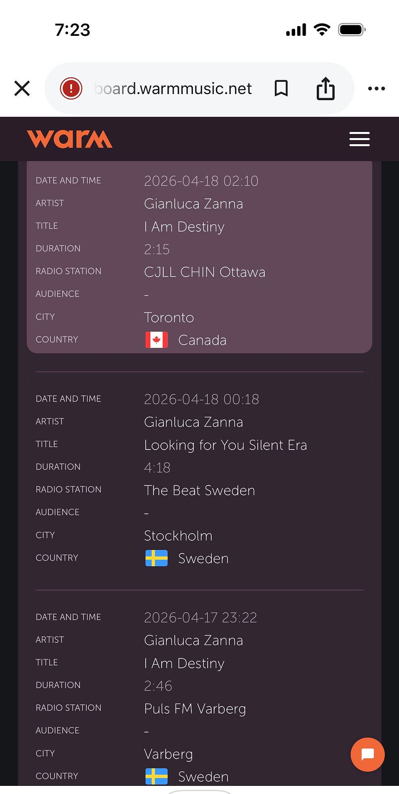The width and height of the screenshot is (399, 794).
Task: Tap the WARM logo
Action: pyautogui.click(x=70, y=139)
